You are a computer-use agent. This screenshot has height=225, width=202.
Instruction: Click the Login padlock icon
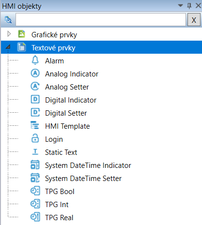[35, 138]
